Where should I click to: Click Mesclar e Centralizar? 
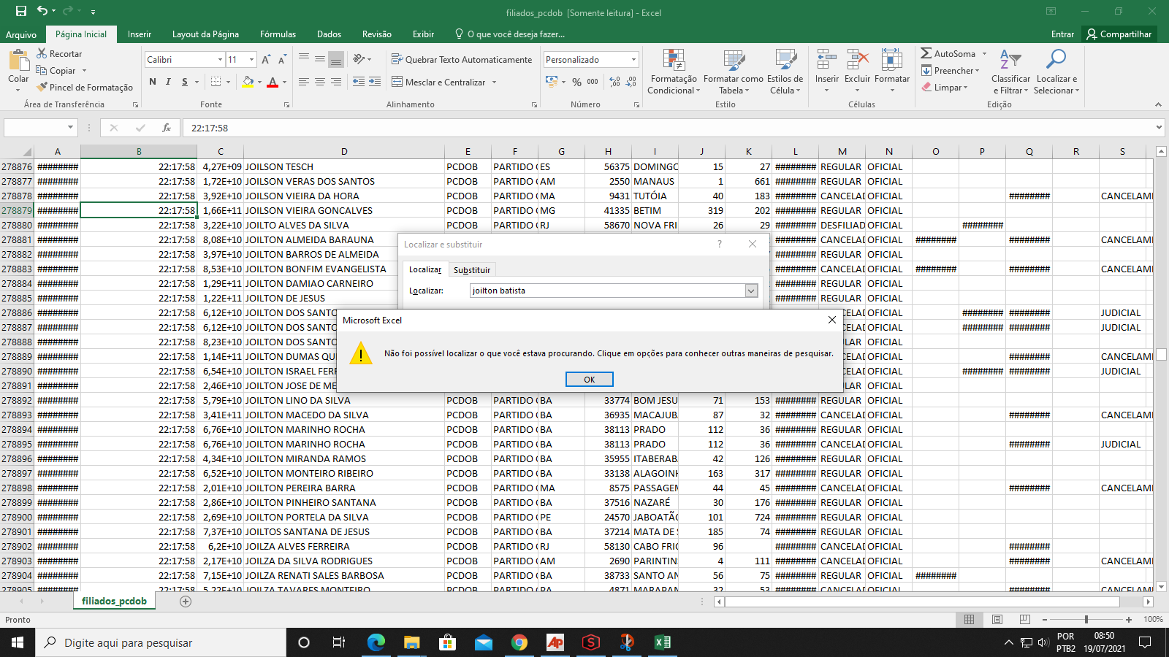(x=438, y=82)
